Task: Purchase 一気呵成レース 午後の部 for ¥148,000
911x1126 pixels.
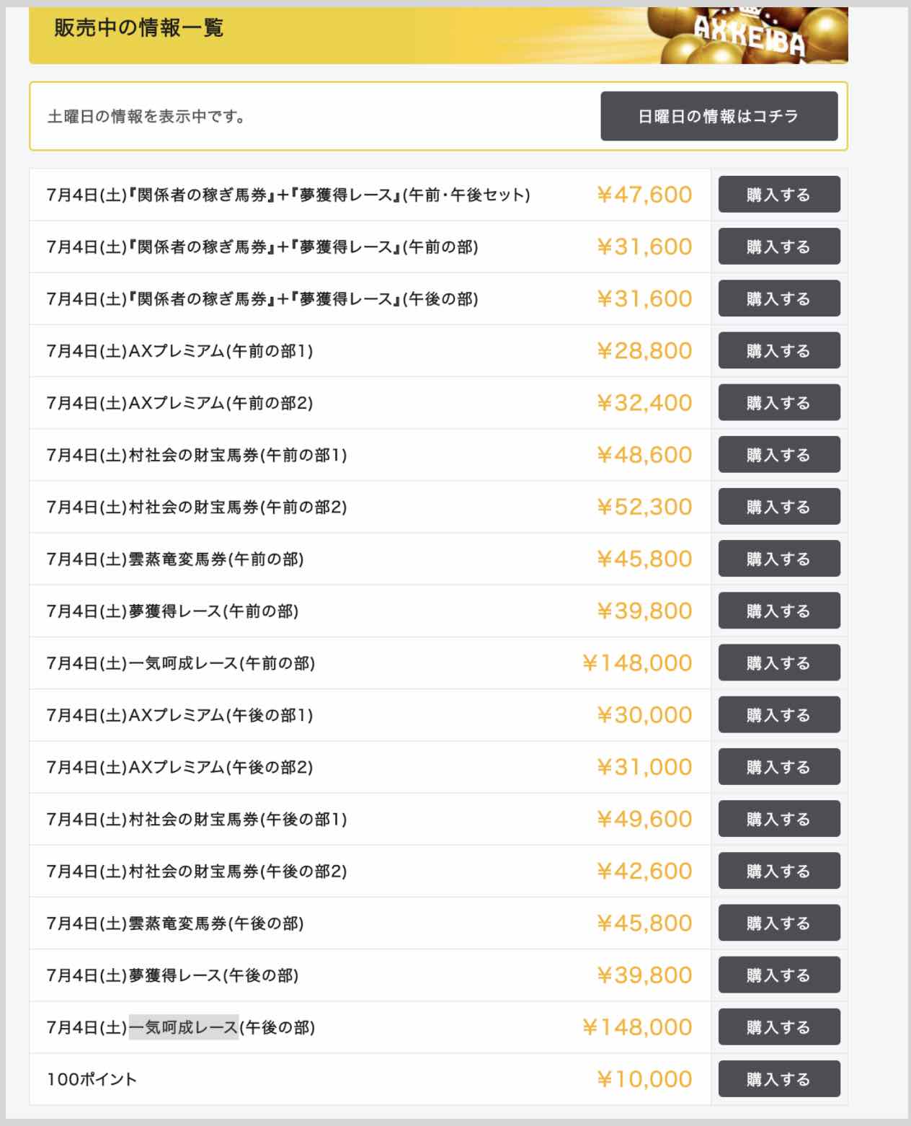Action: point(778,1027)
